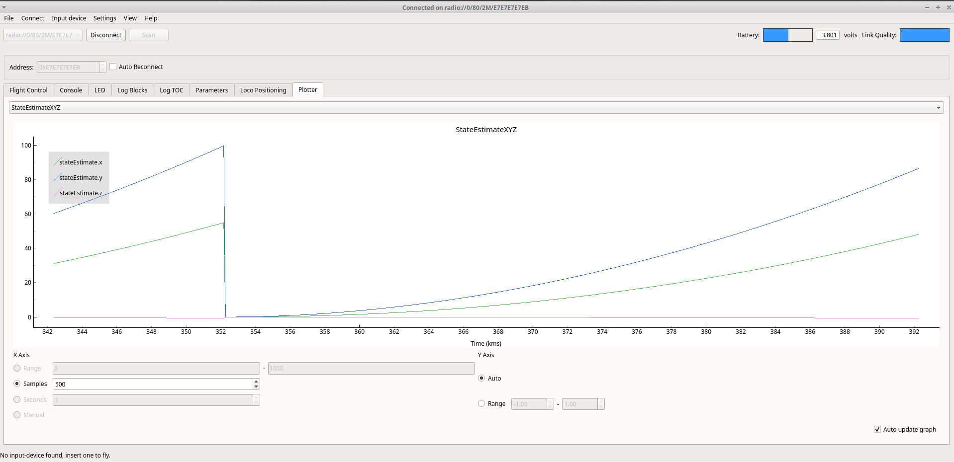Open the Input device menu
The width and height of the screenshot is (954, 462).
(69, 18)
